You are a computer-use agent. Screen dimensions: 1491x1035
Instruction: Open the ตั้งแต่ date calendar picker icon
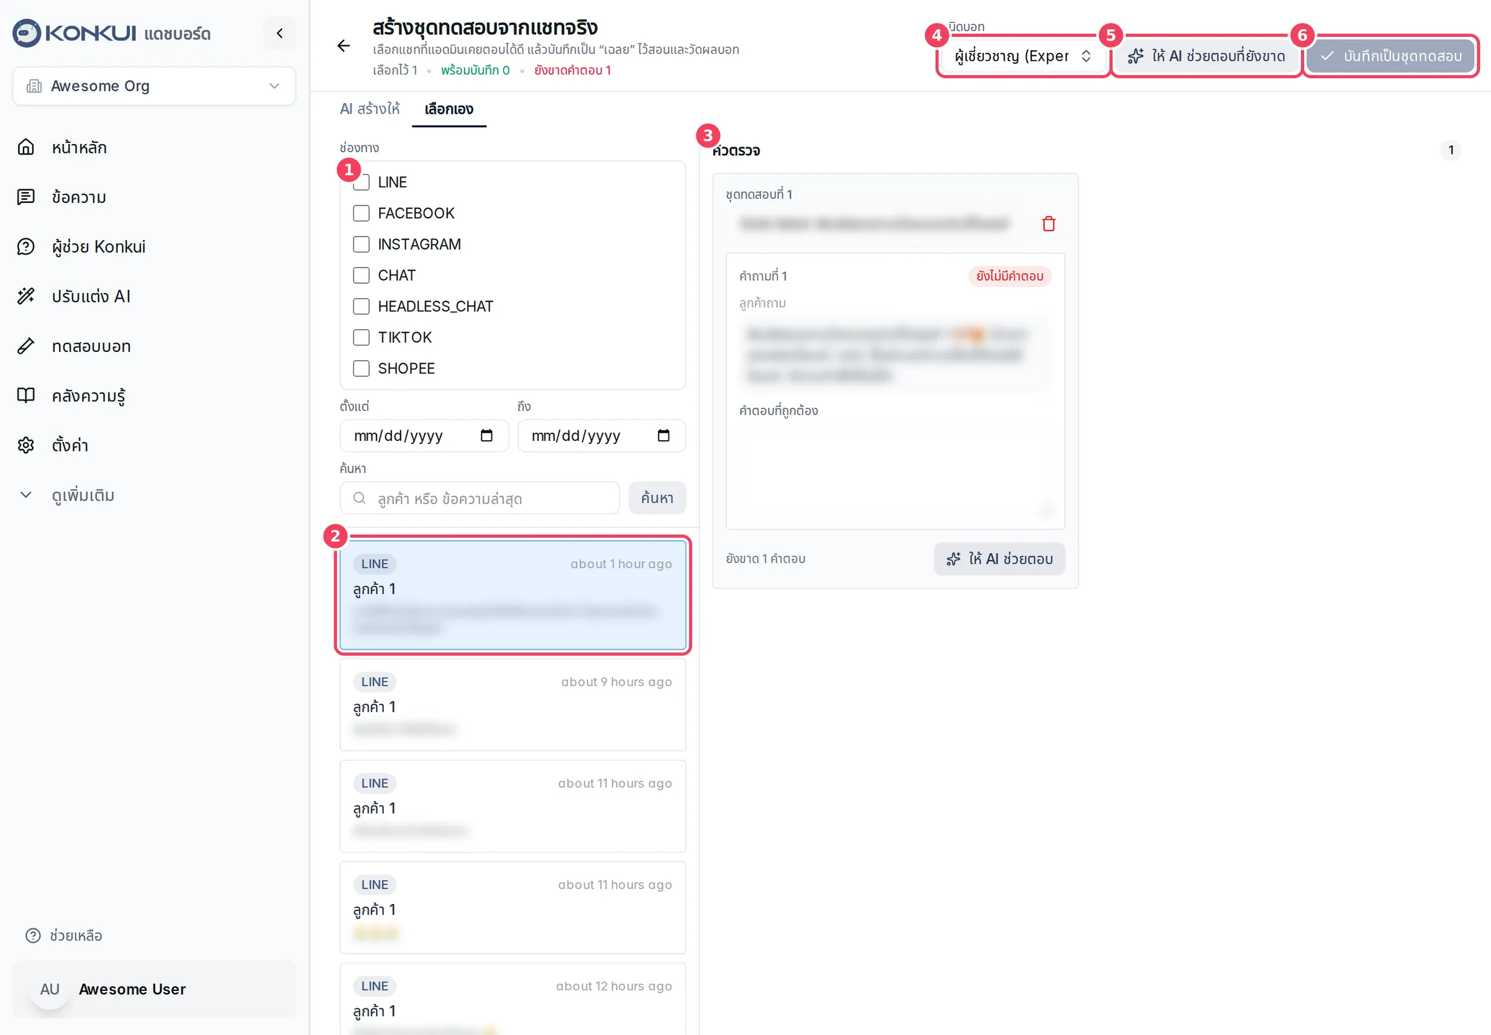click(x=486, y=435)
